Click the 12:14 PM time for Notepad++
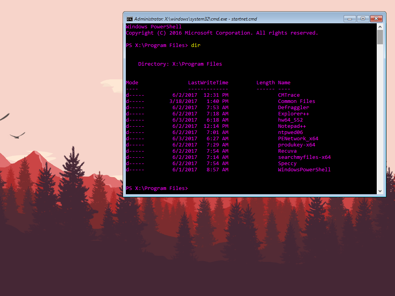This screenshot has width=395, height=296. pyautogui.click(x=216, y=126)
